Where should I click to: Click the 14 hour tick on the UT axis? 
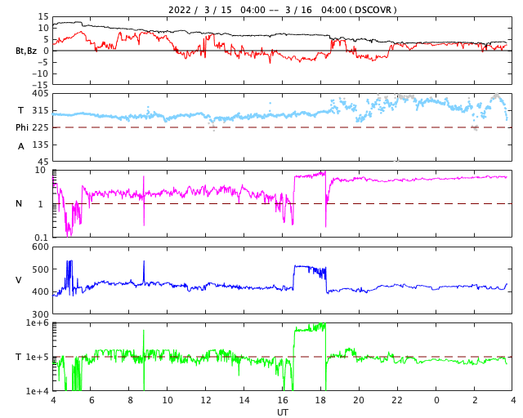point(244,400)
